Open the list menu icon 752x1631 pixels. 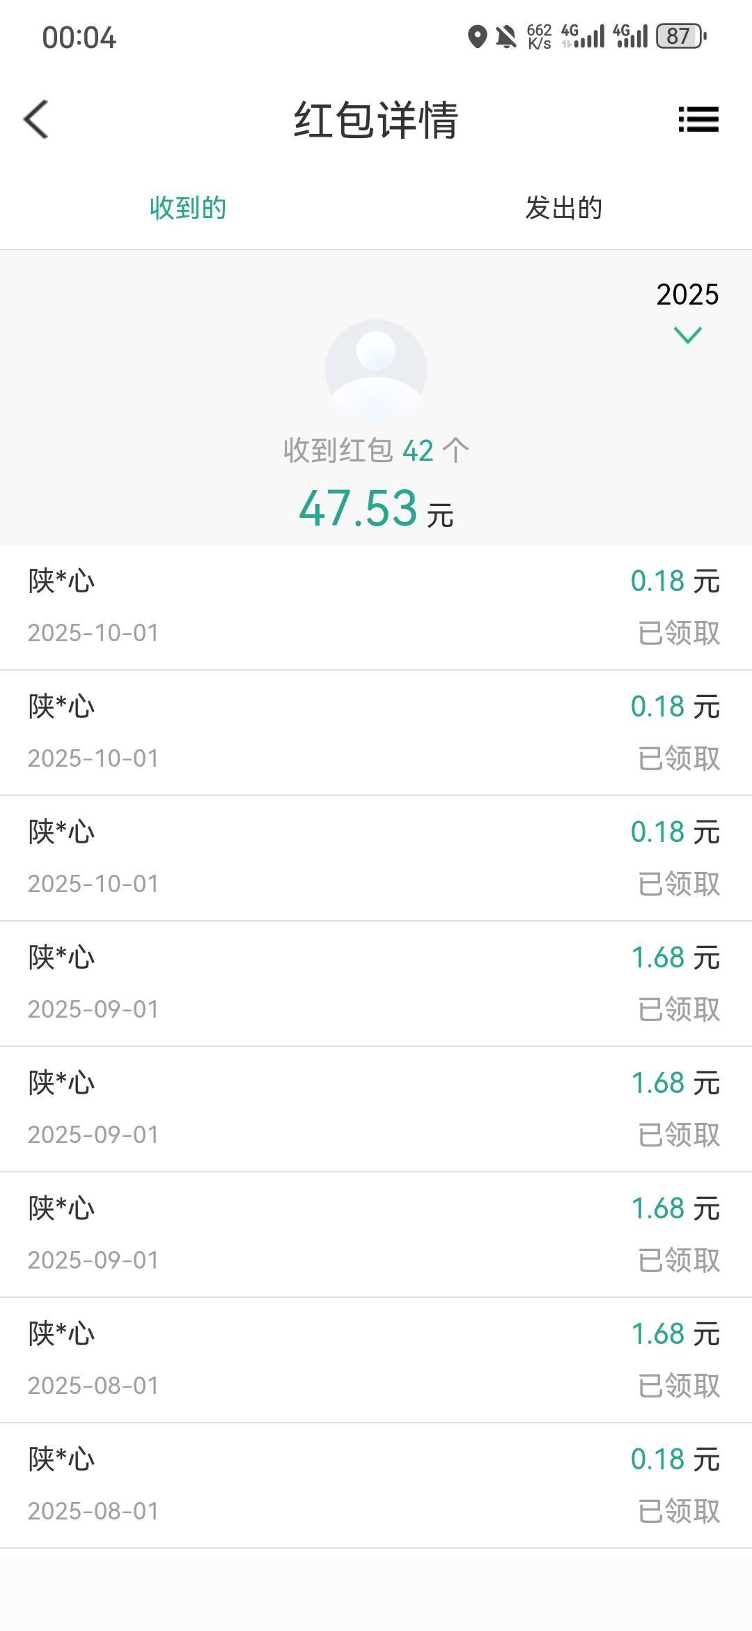(x=698, y=119)
